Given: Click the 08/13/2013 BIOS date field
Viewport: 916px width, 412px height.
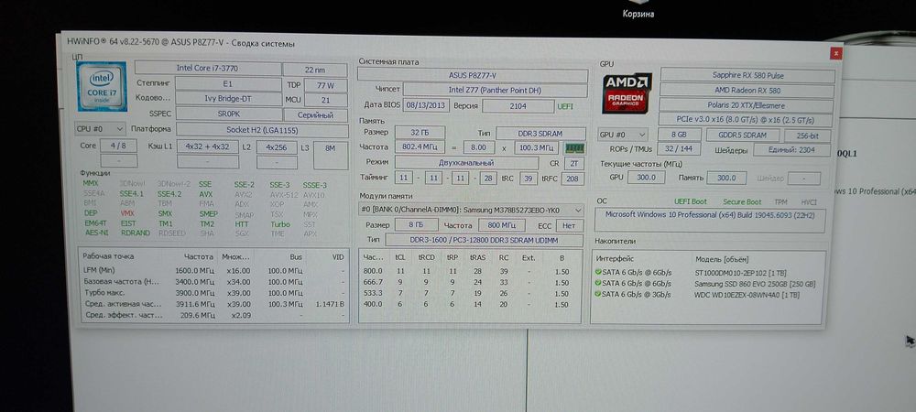Looking at the screenshot, I should tap(425, 105).
